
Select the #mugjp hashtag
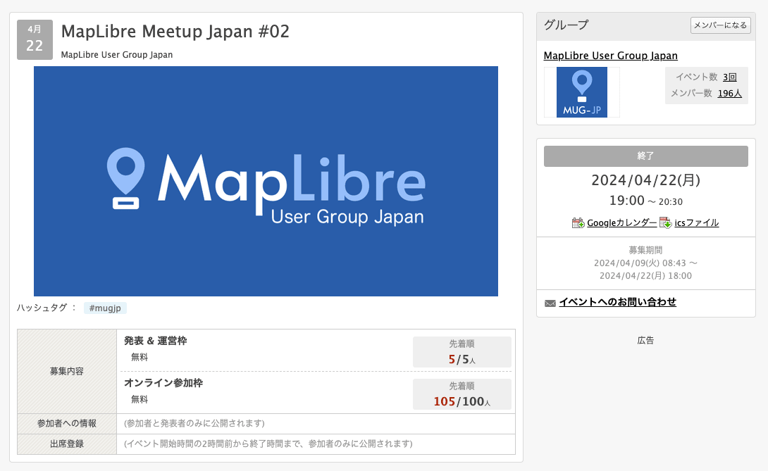click(x=105, y=308)
